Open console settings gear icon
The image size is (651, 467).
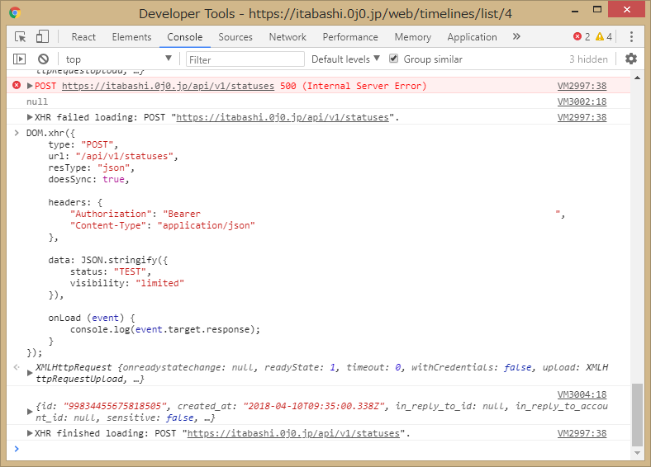(x=631, y=59)
